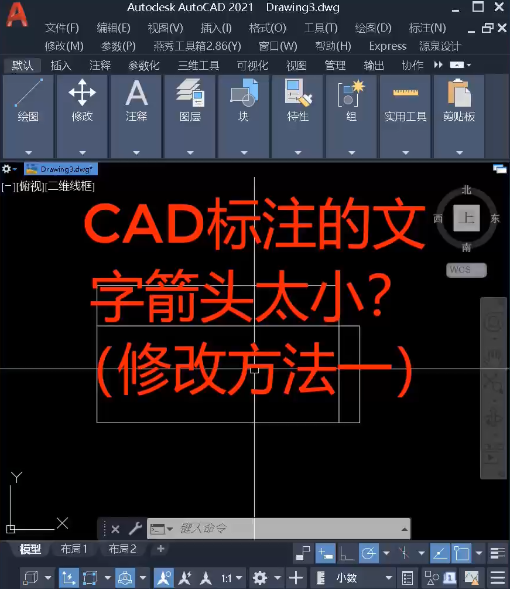
Task: Open status bar customization menu icon
Action: click(498, 578)
